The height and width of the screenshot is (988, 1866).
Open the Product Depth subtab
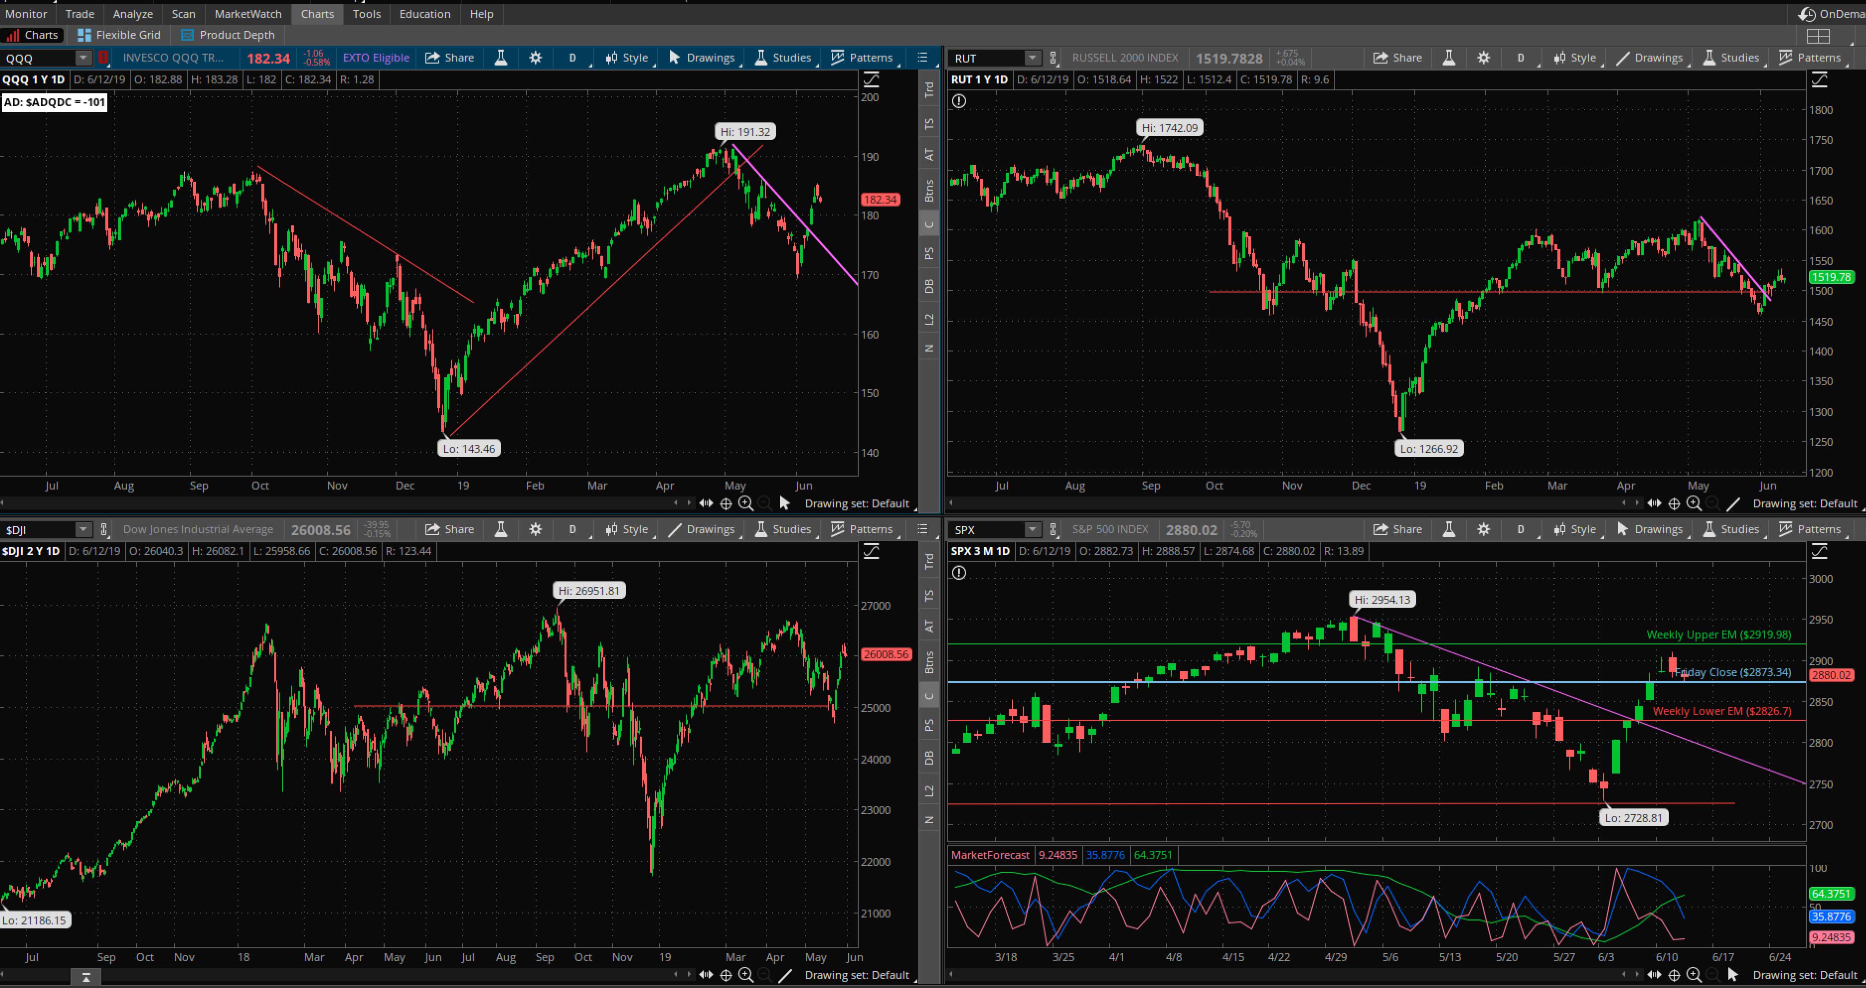(x=228, y=35)
